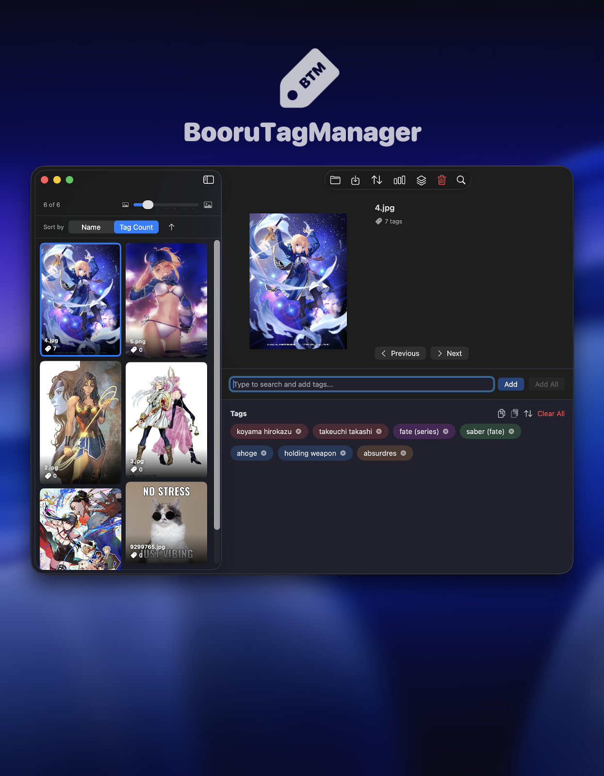Click the 6 of 6 counter
This screenshot has width=604, height=776.
click(52, 205)
